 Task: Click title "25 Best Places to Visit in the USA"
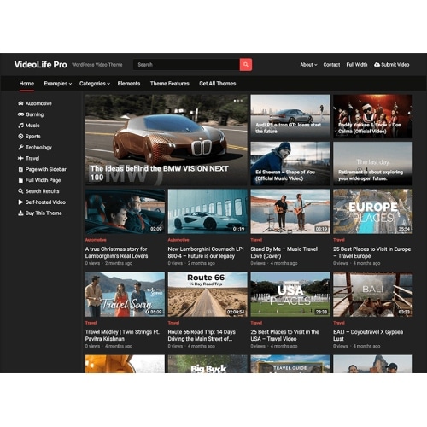[284, 336]
